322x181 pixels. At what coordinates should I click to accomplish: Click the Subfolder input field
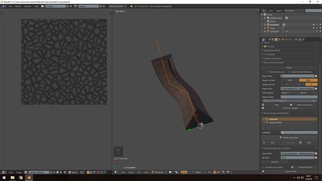(299, 133)
